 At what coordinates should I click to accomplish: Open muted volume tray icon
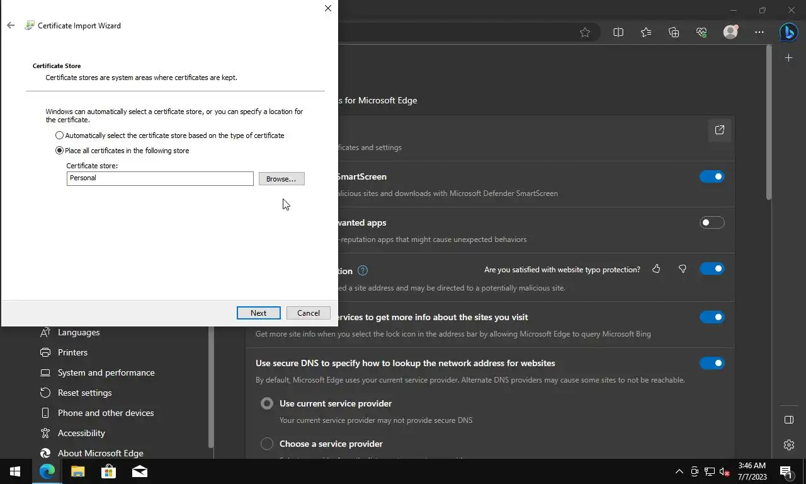[725, 471]
